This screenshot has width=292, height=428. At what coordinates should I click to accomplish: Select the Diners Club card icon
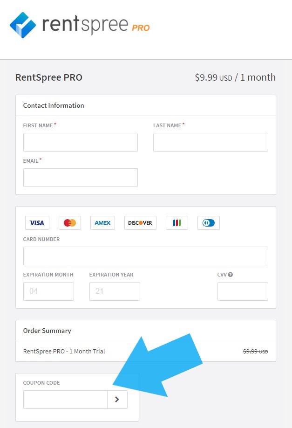click(208, 223)
